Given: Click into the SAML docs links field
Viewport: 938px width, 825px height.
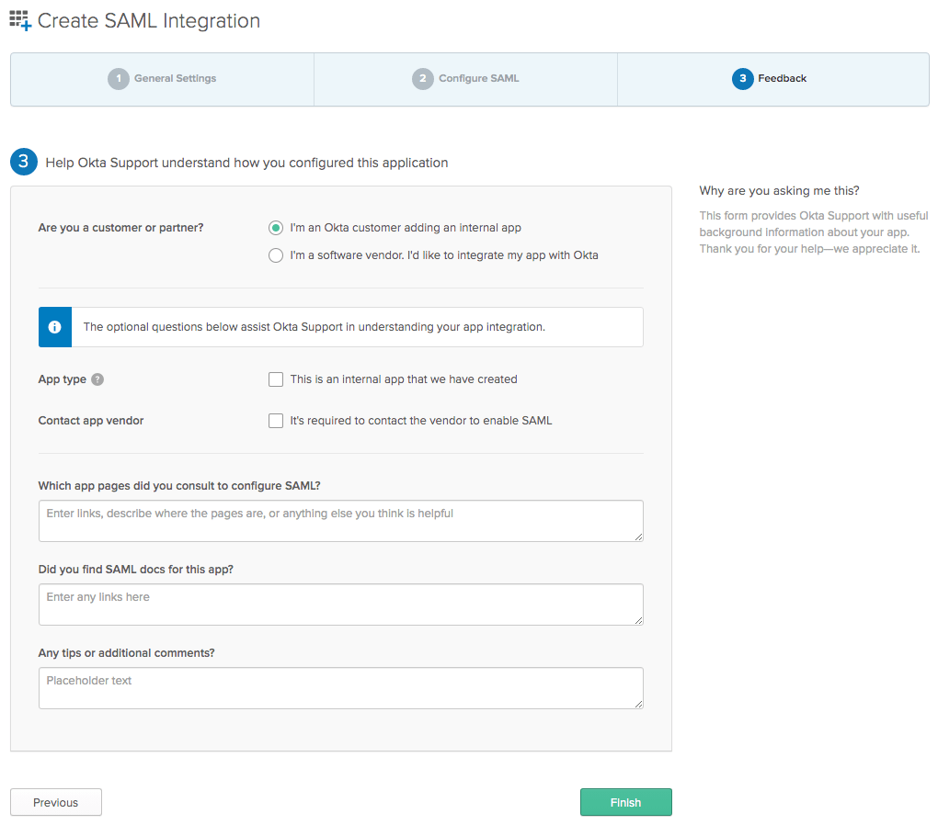Looking at the screenshot, I should [340, 605].
